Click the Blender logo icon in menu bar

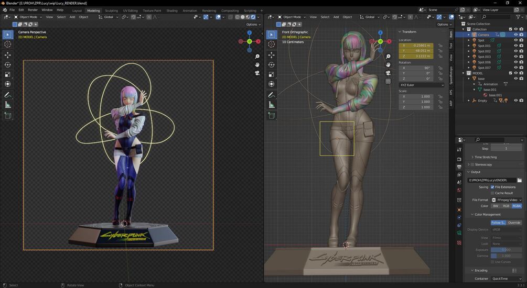[5, 10]
